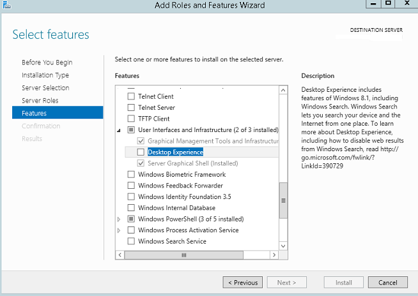Switch to Server Roles step
Viewport: 418px width, 296px height.
point(40,100)
